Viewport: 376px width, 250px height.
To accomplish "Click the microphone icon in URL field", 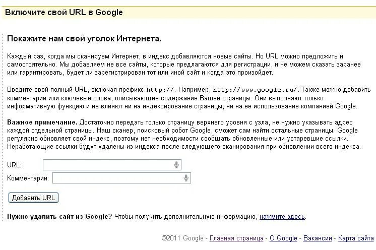I will point(176,165).
